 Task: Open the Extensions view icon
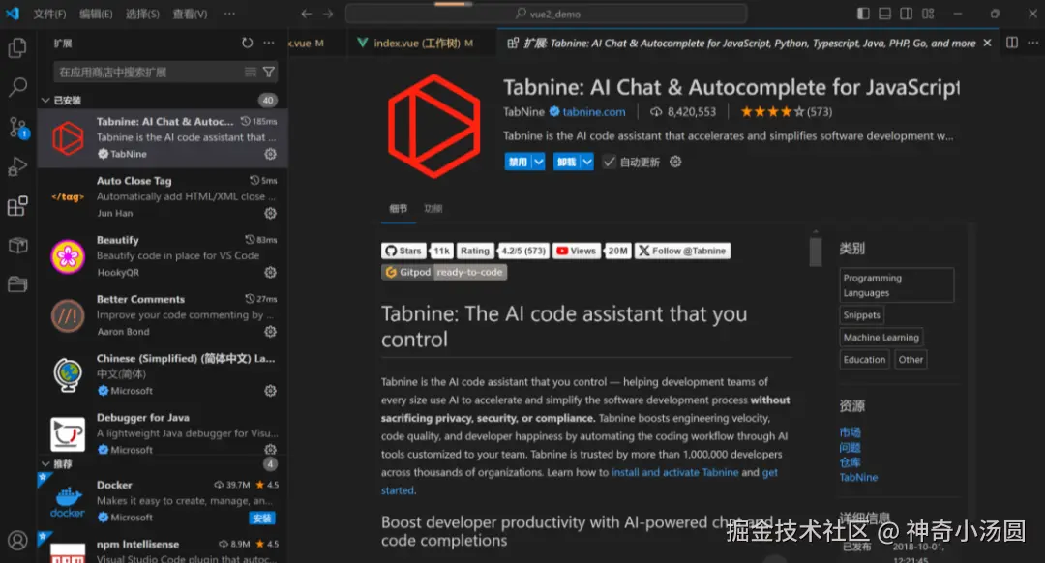tap(17, 206)
